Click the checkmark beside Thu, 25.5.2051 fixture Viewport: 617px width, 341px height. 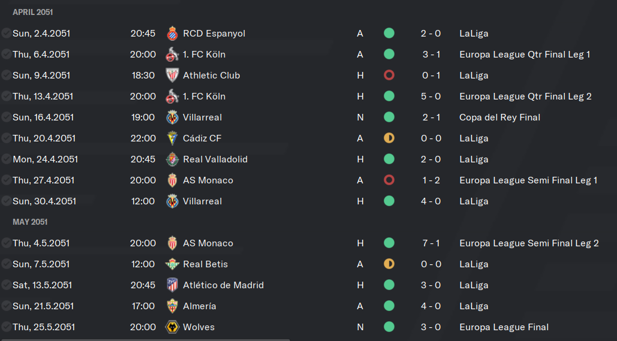coord(6,327)
